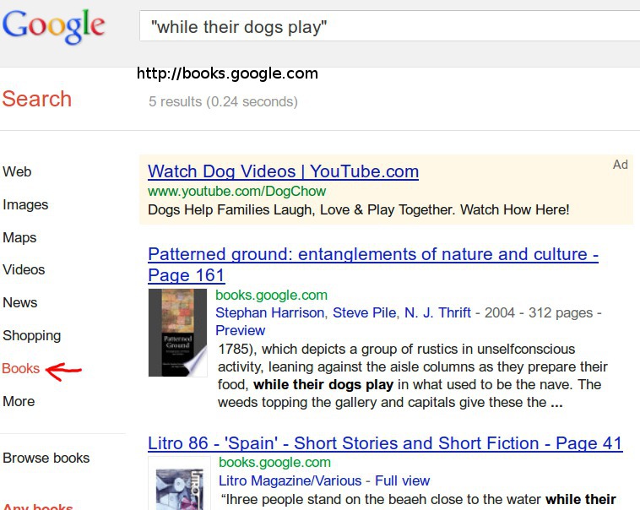This screenshot has height=510, width=640.
Task: Click the Ad label on the YouTube ad
Action: 620,165
